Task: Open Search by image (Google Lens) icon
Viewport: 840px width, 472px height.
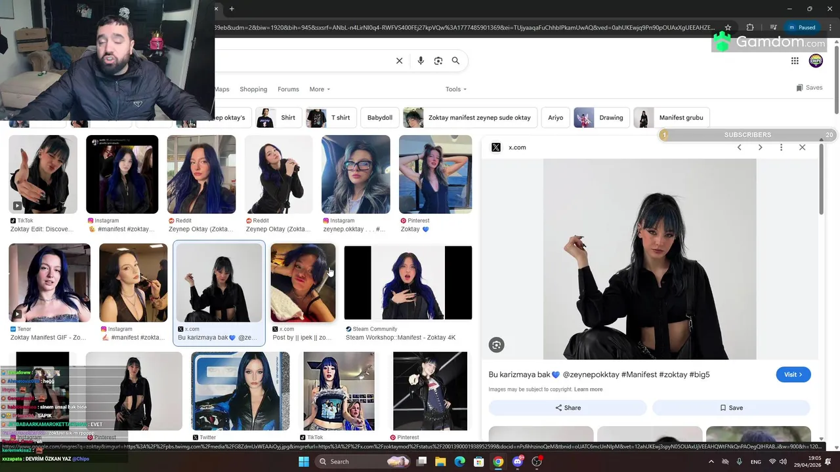Action: [x=438, y=60]
